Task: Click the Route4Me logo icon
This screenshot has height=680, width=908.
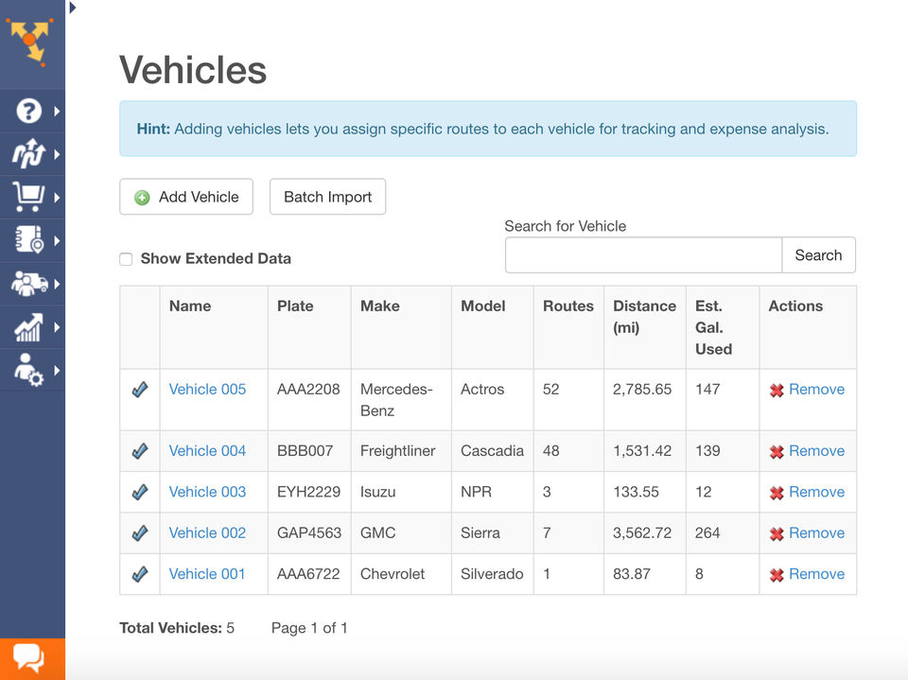Action: click(29, 41)
